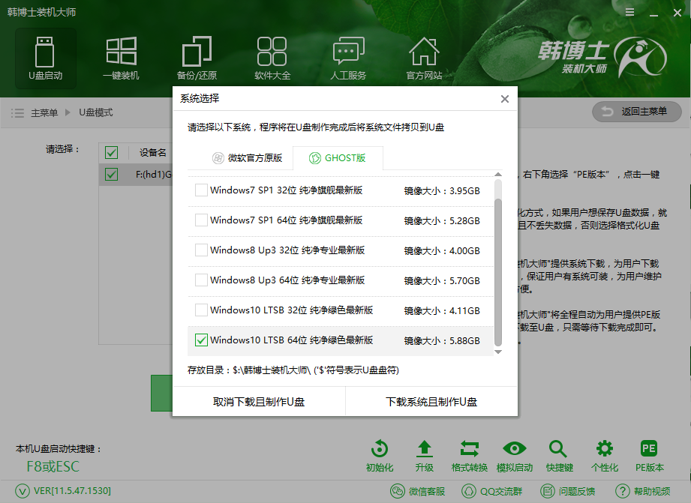The image size is (691, 503).
Task: Open the hamburger menu at top right
Action: coord(629,12)
